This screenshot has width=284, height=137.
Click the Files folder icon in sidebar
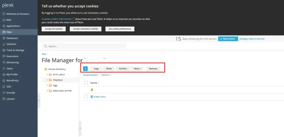click(x=4, y=32)
